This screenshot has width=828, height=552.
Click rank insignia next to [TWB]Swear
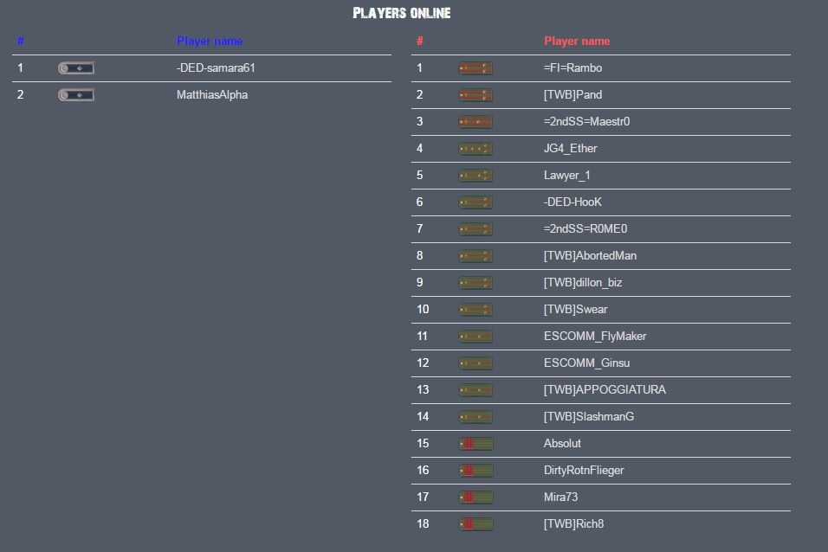[475, 309]
